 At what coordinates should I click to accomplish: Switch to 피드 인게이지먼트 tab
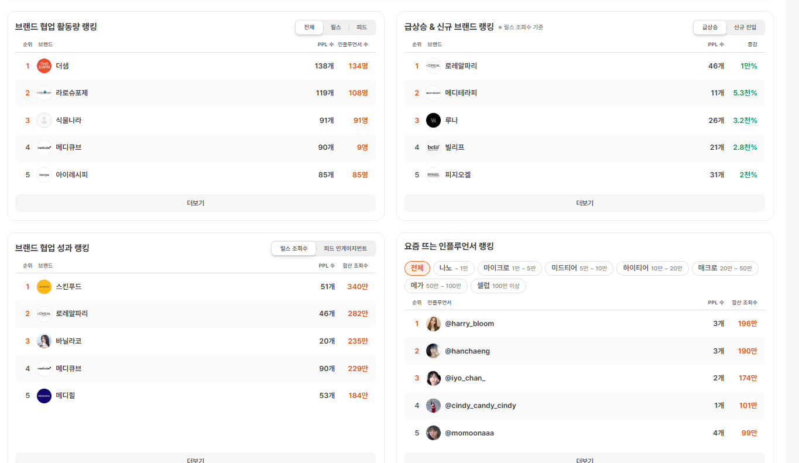tap(345, 249)
